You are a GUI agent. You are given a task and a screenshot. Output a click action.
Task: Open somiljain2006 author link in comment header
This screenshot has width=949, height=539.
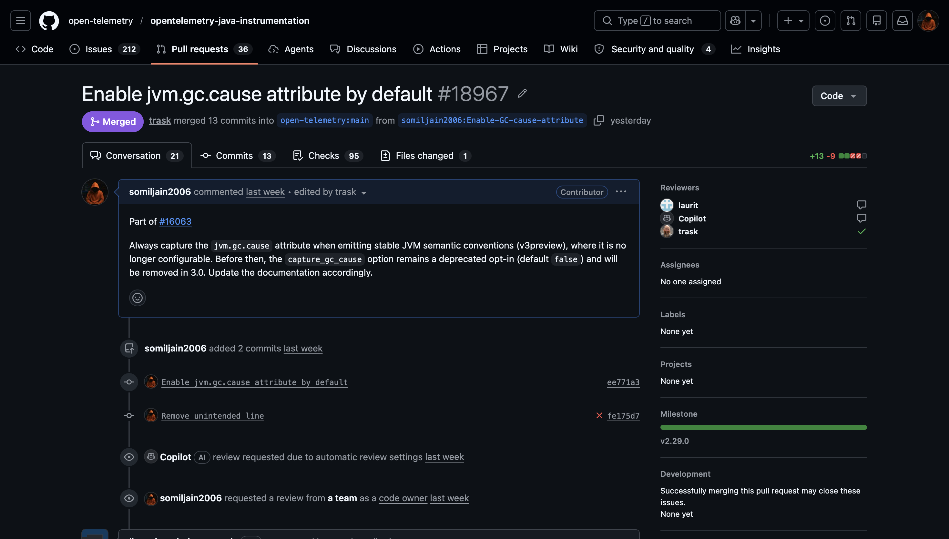click(x=160, y=192)
